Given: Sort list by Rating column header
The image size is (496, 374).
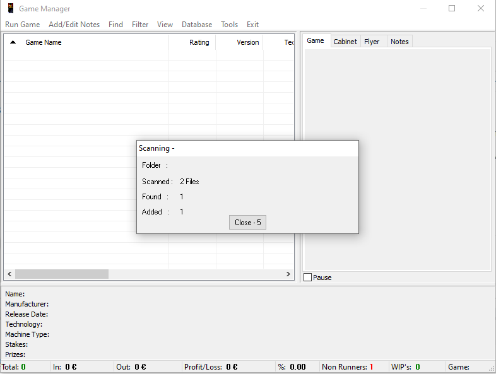Looking at the screenshot, I should (199, 42).
